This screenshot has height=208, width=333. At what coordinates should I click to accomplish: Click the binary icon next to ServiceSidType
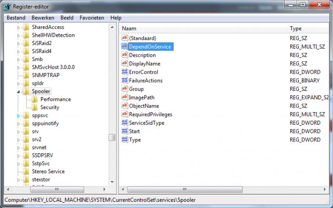[x=125, y=123]
